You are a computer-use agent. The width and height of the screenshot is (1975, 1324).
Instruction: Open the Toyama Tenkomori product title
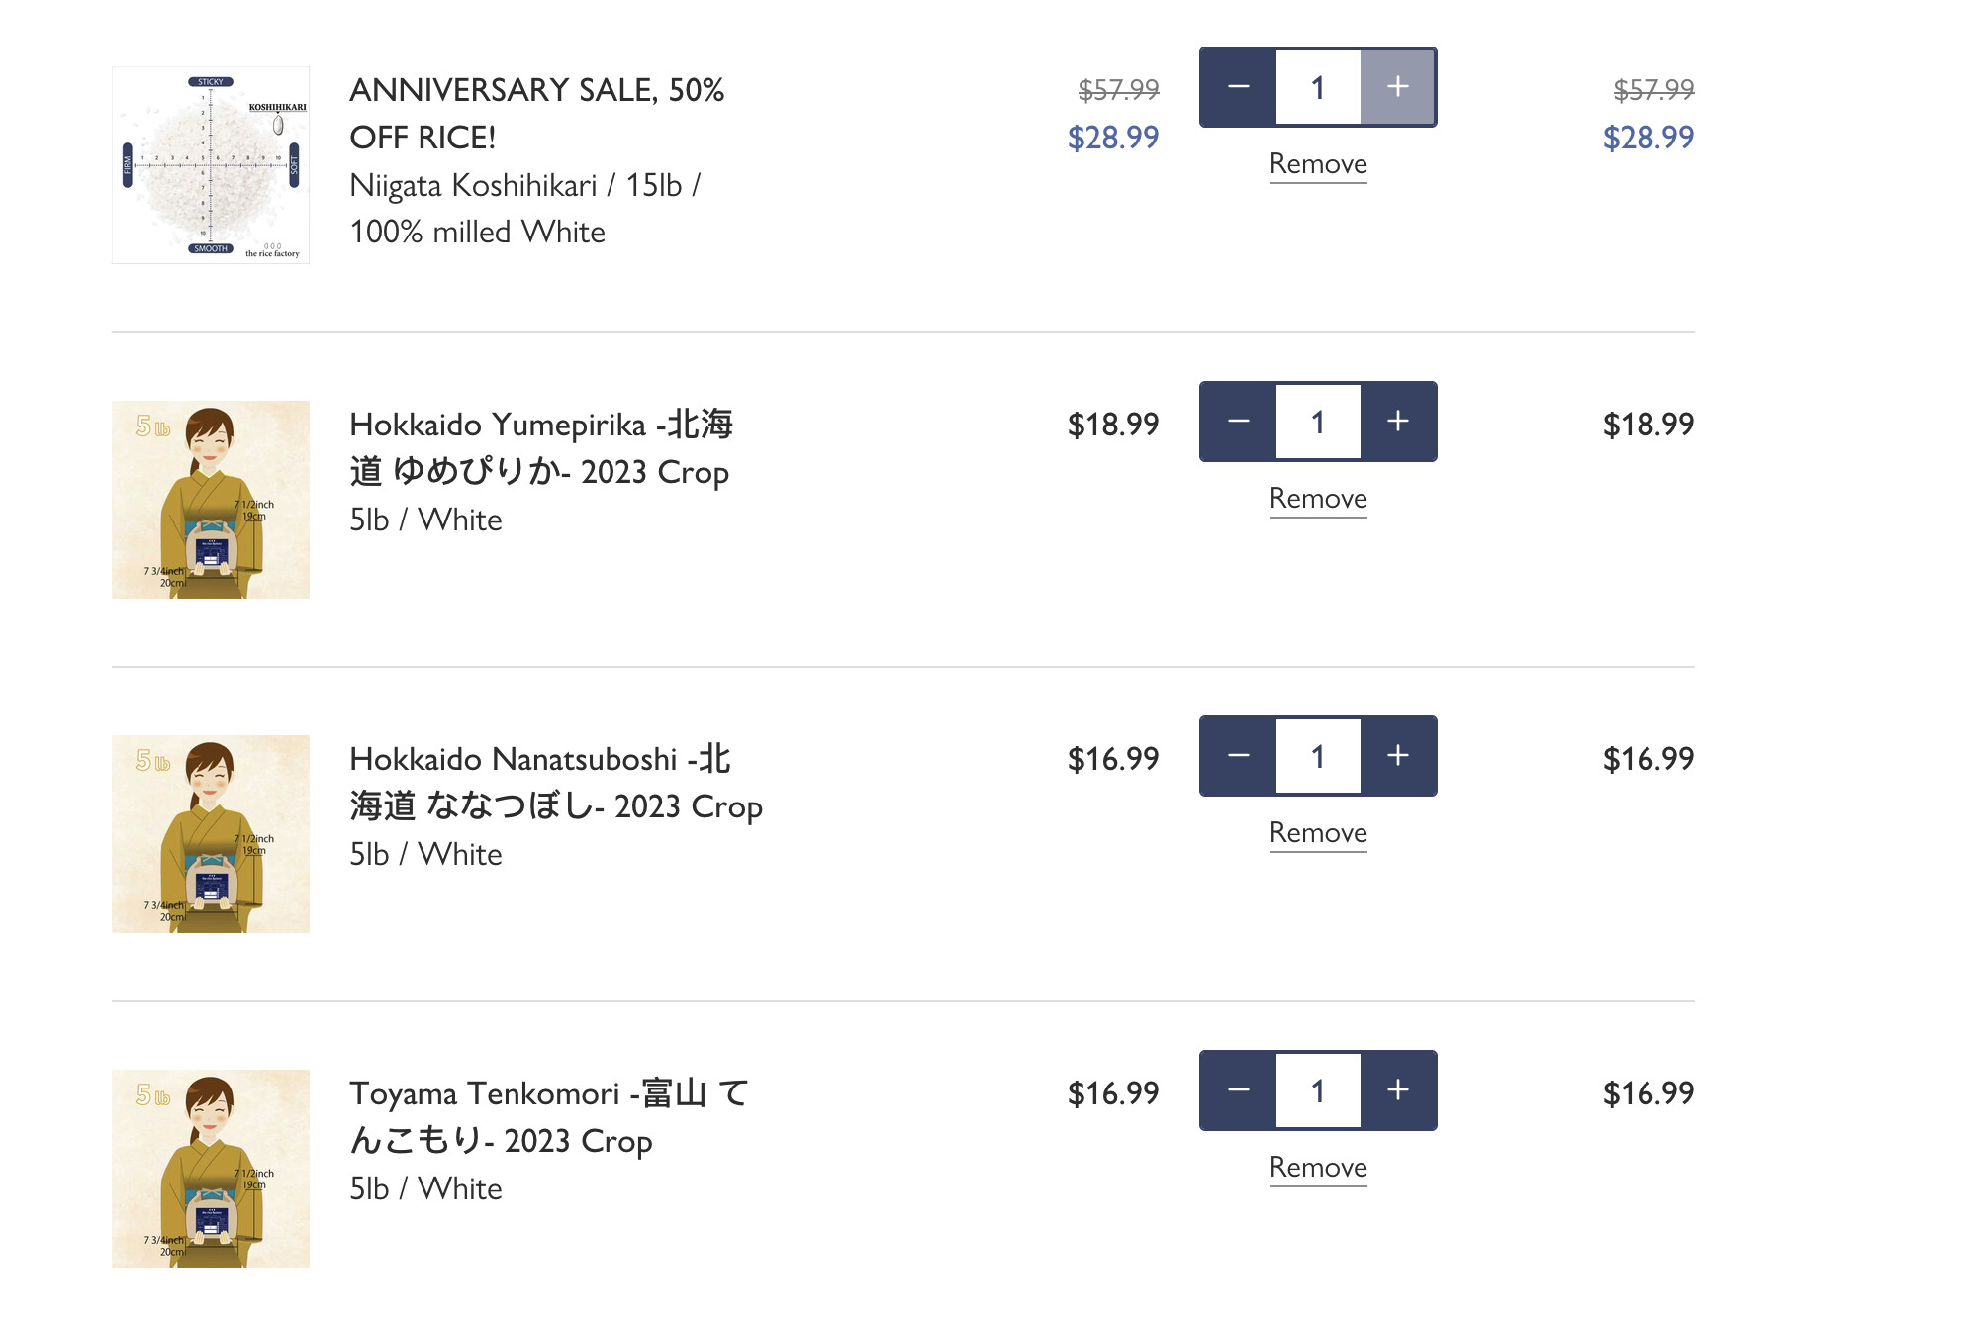coord(548,1116)
